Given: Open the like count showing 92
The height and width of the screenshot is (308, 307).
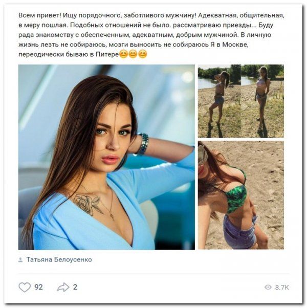Looking at the screenshot, I should [38, 287].
